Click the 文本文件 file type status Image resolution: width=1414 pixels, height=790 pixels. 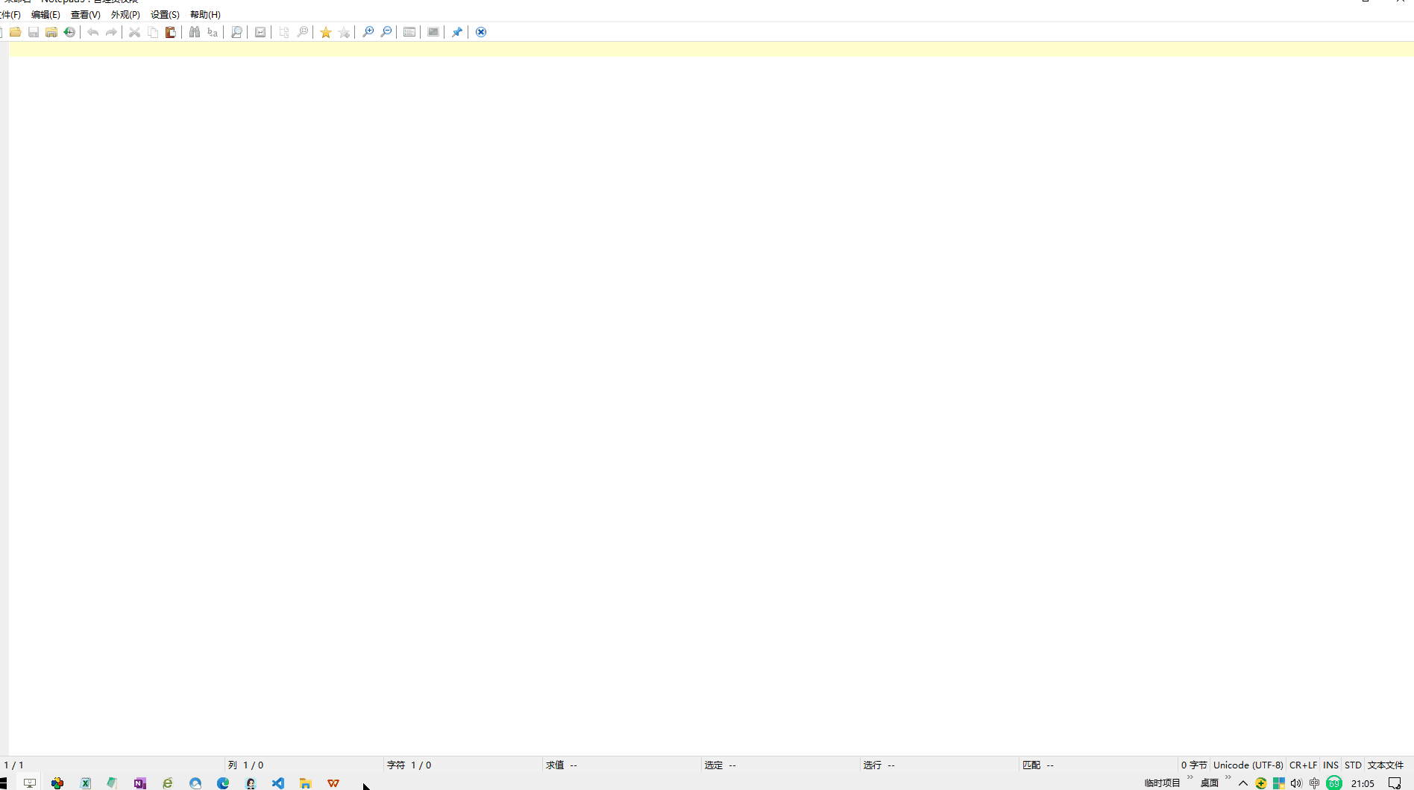[x=1386, y=765]
